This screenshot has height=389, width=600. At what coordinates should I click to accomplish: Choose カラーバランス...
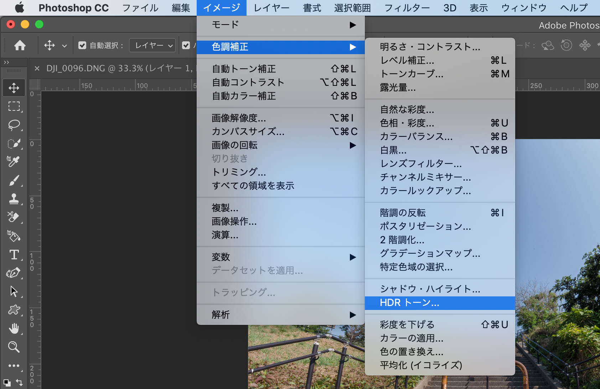440,136
